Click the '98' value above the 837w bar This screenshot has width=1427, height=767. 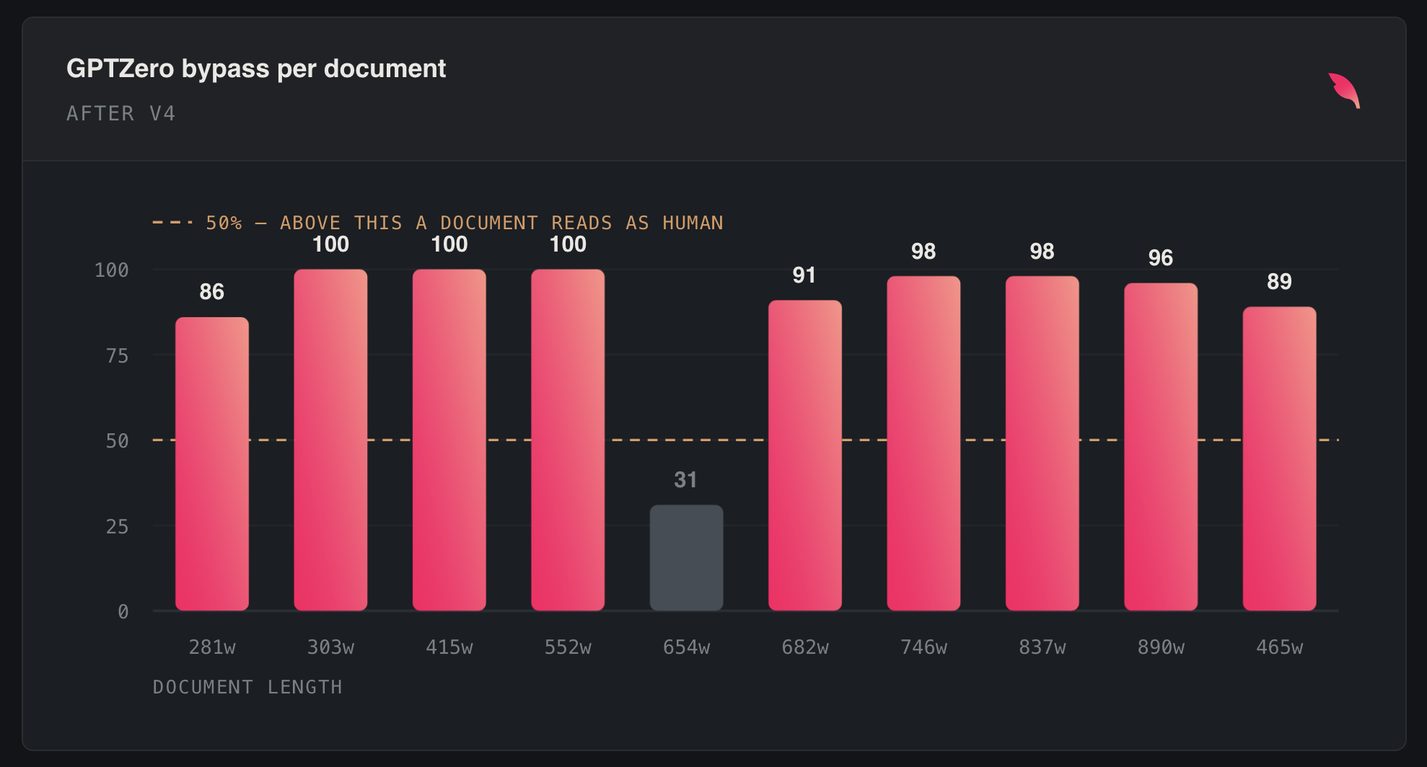(1042, 252)
